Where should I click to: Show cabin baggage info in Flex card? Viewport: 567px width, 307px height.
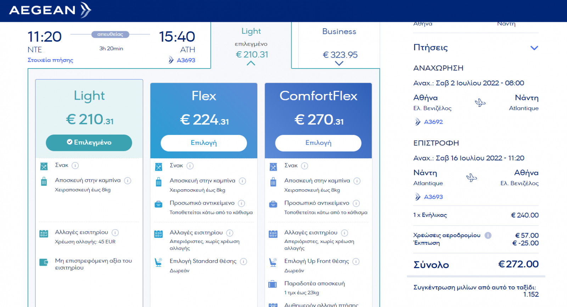pos(242,181)
